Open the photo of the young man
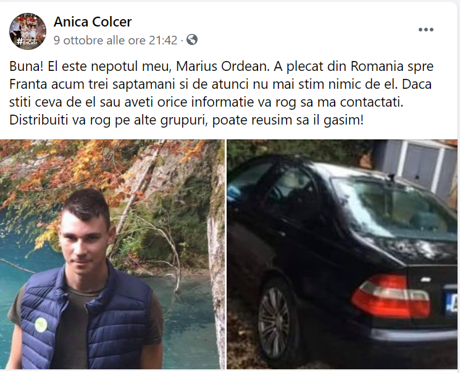This screenshot has width=460, height=373. (x=112, y=254)
